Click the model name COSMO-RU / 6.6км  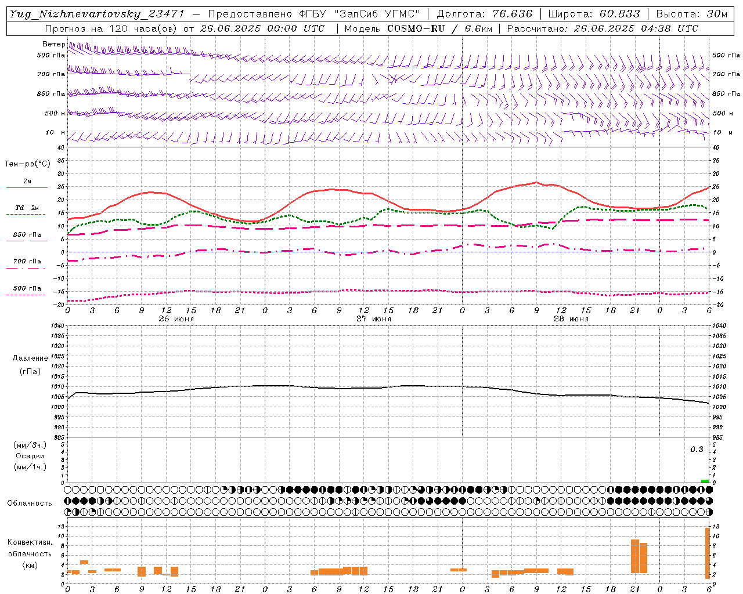(x=439, y=28)
